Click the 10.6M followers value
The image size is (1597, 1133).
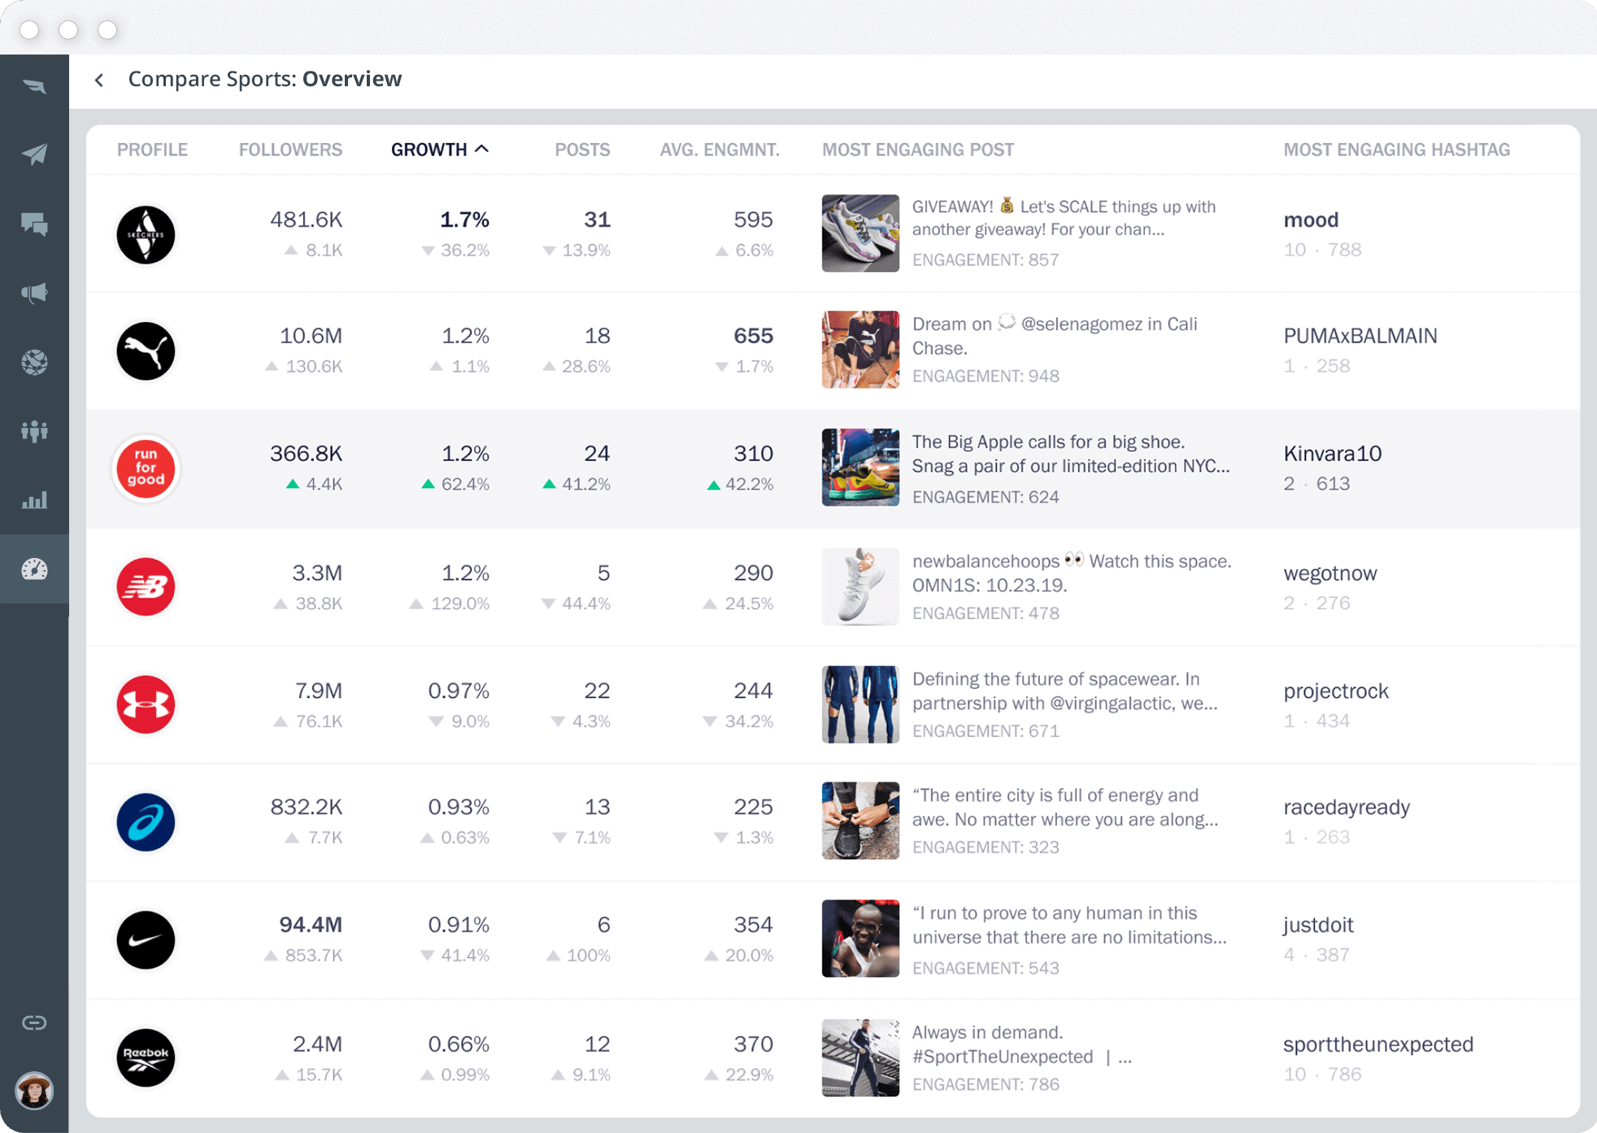pos(311,336)
